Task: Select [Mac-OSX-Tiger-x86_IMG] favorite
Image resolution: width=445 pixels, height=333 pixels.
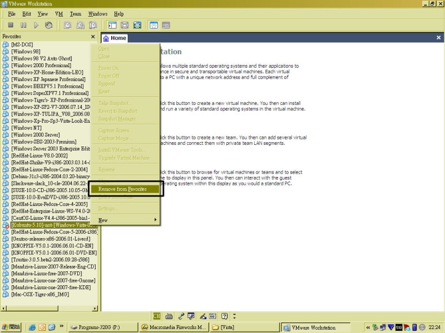Action: (x=40, y=294)
